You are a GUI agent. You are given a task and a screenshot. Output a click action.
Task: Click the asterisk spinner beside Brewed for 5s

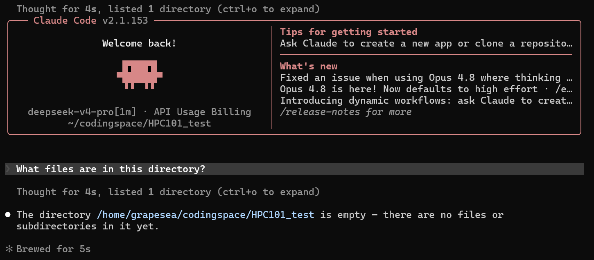click(9, 249)
